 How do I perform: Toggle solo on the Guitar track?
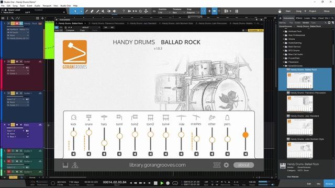tap(13, 62)
